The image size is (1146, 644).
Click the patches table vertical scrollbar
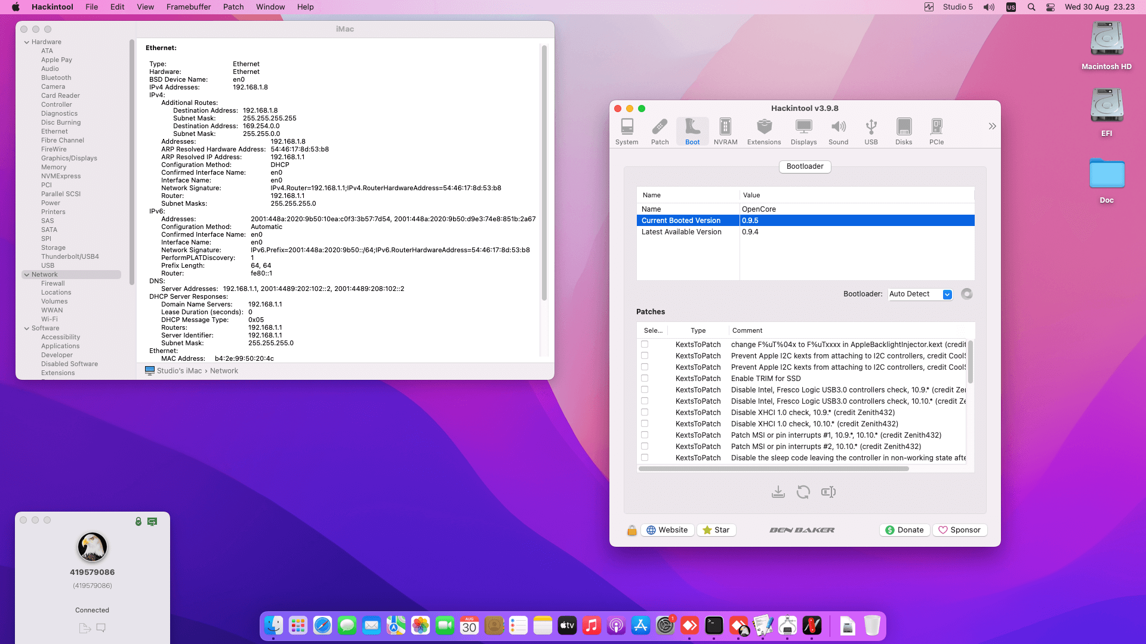click(x=971, y=361)
